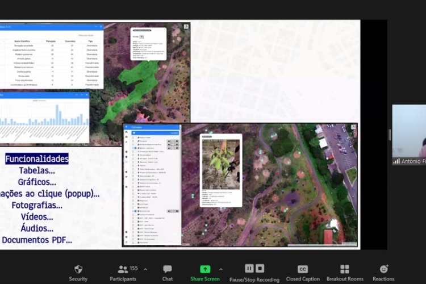Image resolution: width=426 pixels, height=284 pixels.
Task: Expand the Participants options arrow
Action: (x=145, y=269)
